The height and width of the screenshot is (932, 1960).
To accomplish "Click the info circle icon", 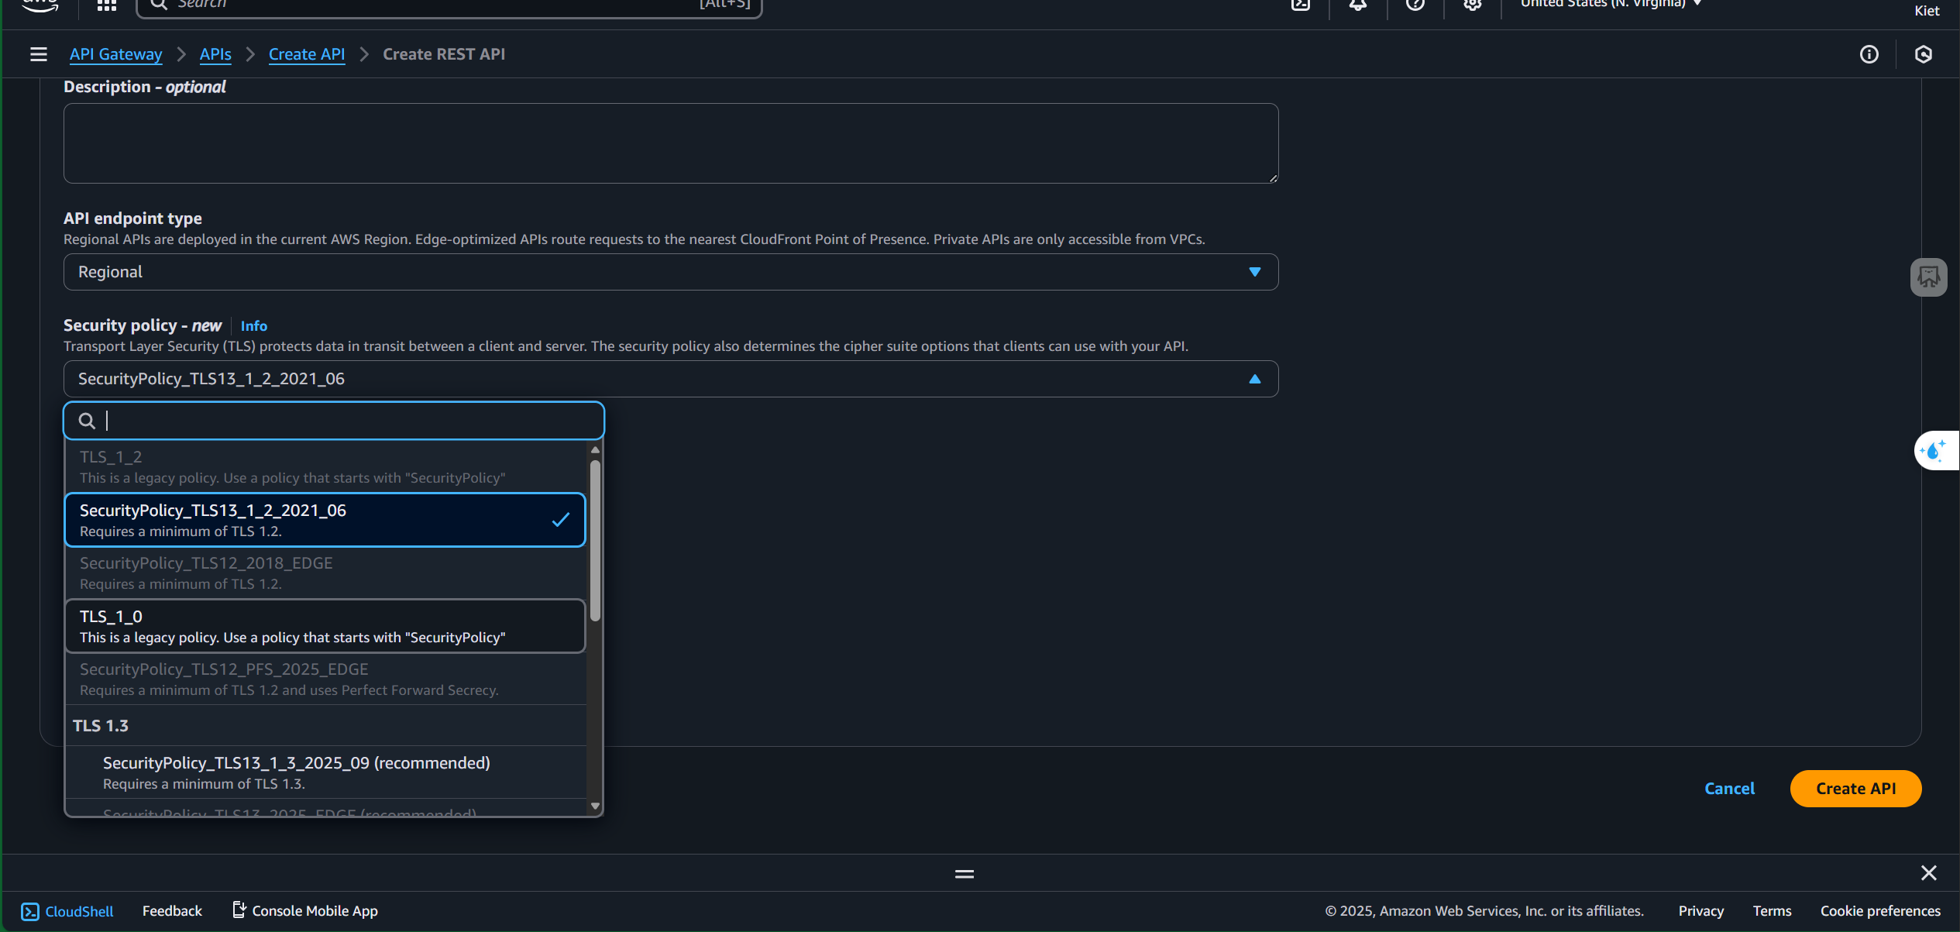I will pos(1869,54).
